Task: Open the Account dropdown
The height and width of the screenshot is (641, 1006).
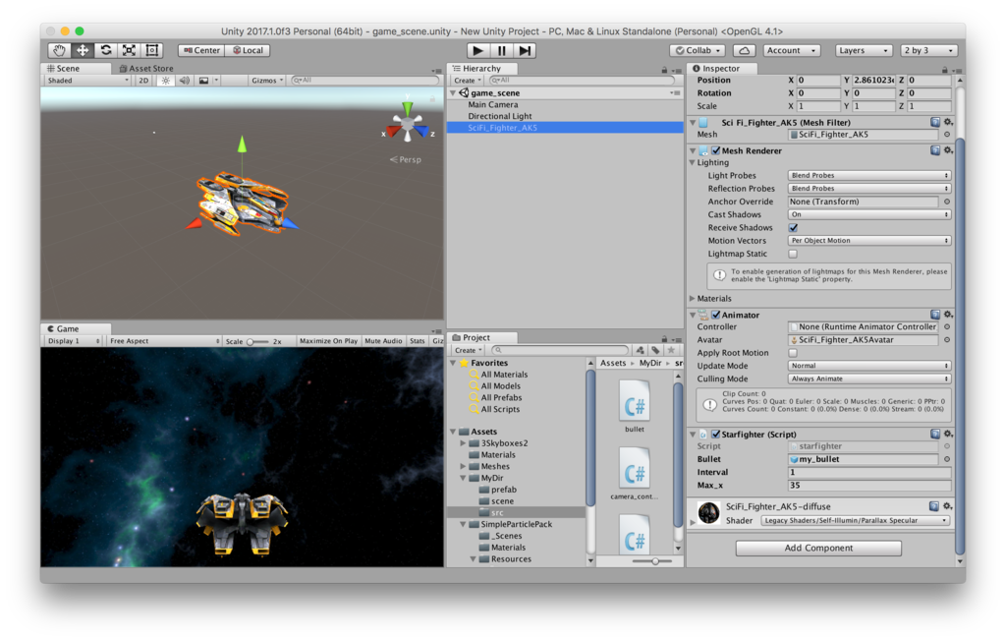Action: [x=791, y=50]
